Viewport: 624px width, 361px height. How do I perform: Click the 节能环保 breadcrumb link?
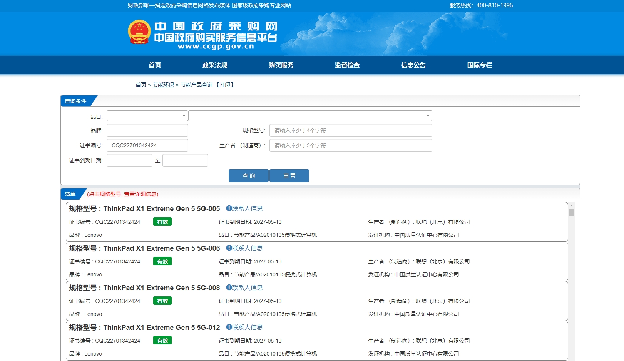click(163, 85)
